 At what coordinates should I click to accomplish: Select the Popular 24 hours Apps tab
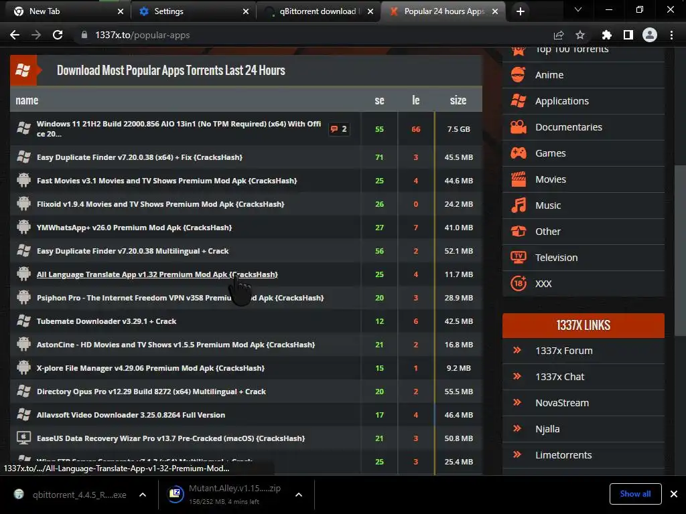click(x=443, y=11)
